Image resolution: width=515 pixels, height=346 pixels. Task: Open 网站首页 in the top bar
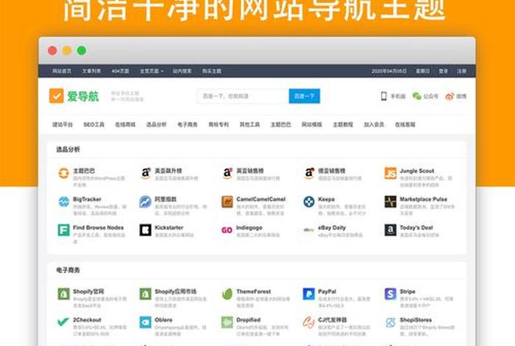coord(62,71)
